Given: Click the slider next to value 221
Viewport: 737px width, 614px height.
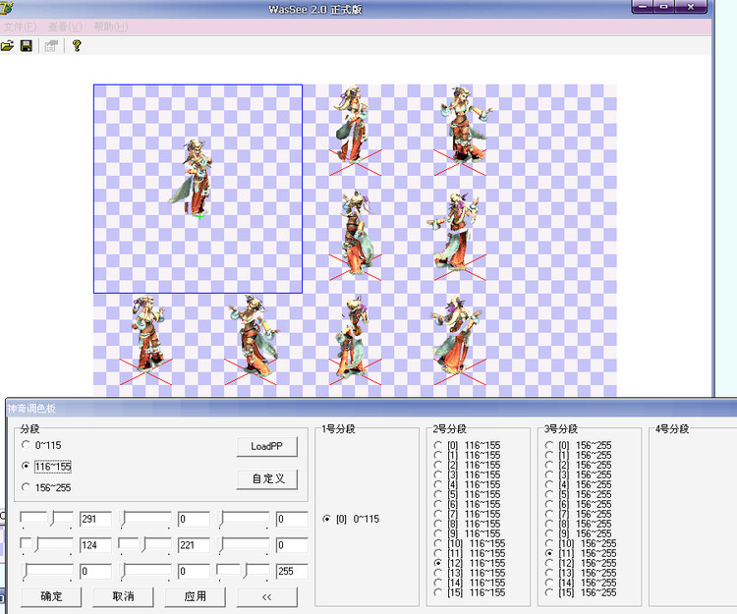Looking at the screenshot, I should point(144,545).
